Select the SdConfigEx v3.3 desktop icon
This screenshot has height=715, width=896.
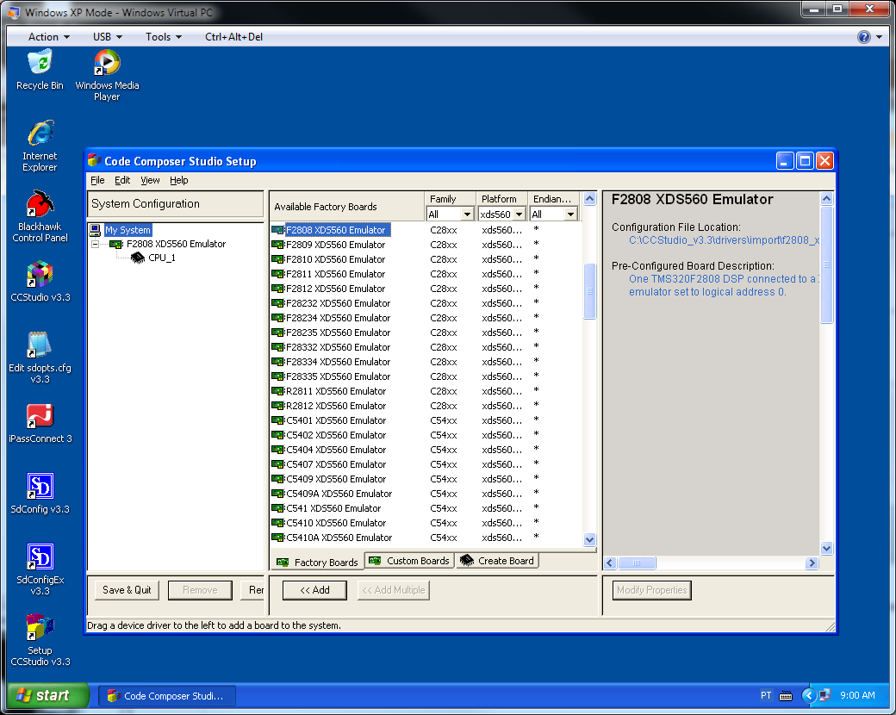40,569
